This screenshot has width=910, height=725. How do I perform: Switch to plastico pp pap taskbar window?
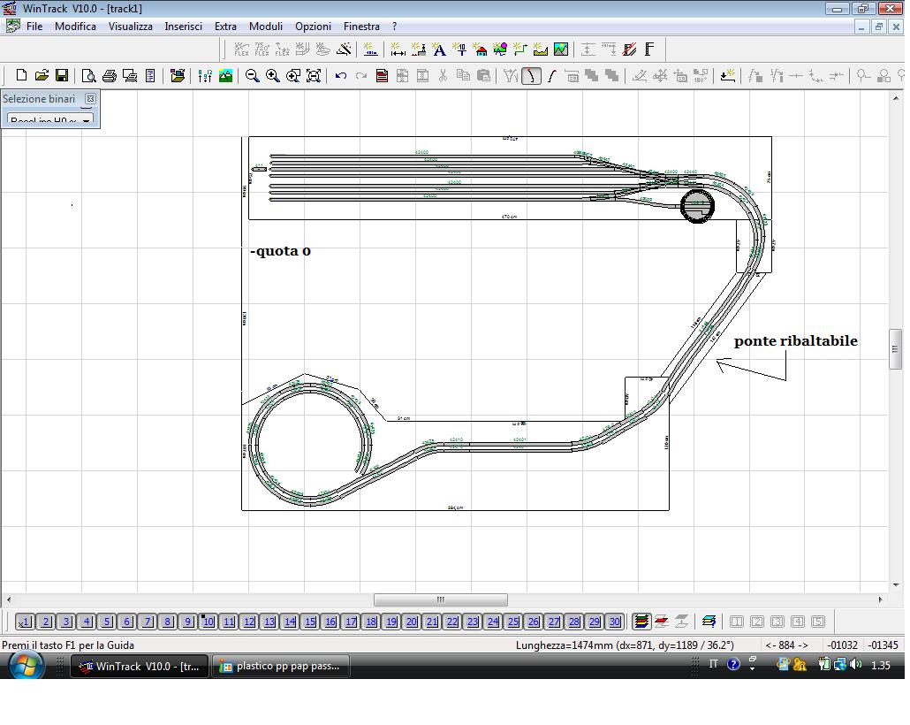point(281,667)
